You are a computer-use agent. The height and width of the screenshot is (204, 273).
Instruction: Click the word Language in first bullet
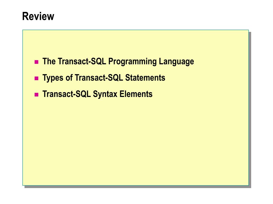(176, 62)
